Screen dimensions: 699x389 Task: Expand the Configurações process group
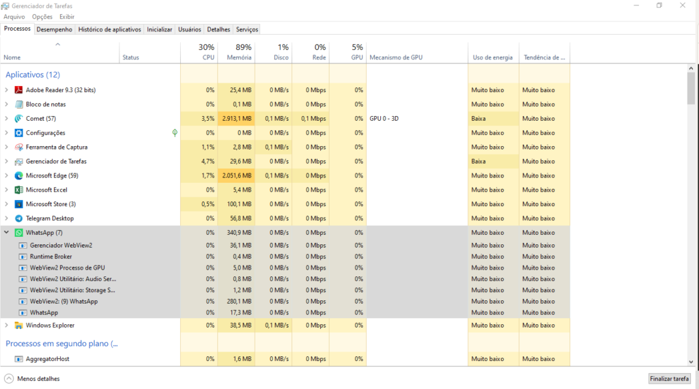(6, 133)
